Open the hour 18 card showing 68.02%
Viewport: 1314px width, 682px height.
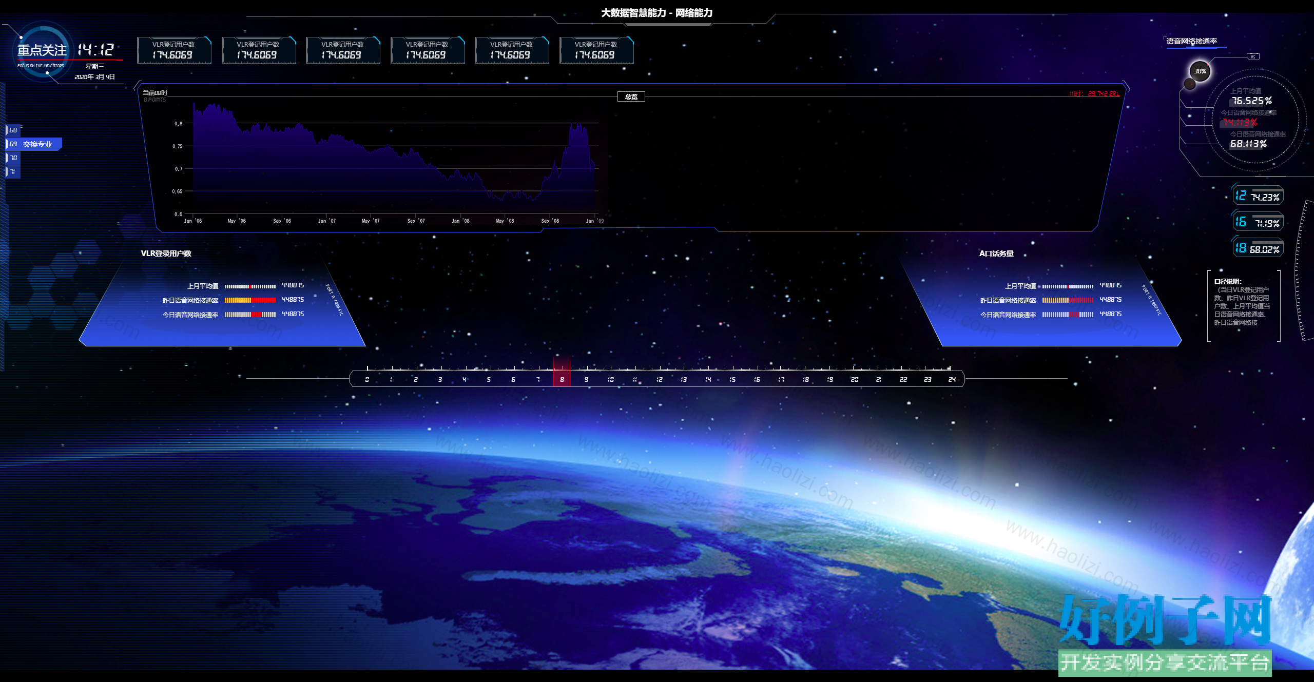click(1258, 248)
